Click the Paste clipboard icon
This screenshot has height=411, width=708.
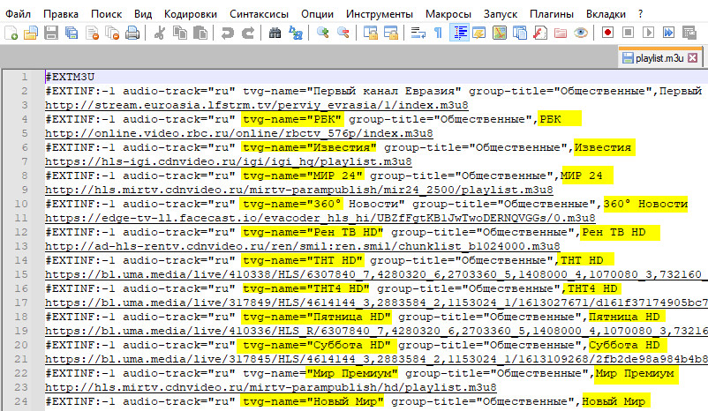pyautogui.click(x=200, y=33)
